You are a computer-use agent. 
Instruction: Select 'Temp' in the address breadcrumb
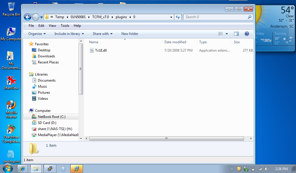point(60,17)
